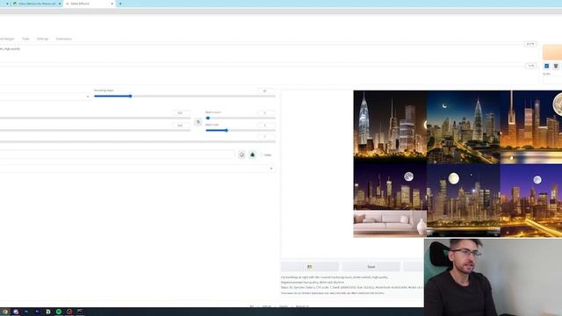Screen dimensions: 562x316
Task: Open the Spotify icon on the taskbar
Action: [59, 312]
